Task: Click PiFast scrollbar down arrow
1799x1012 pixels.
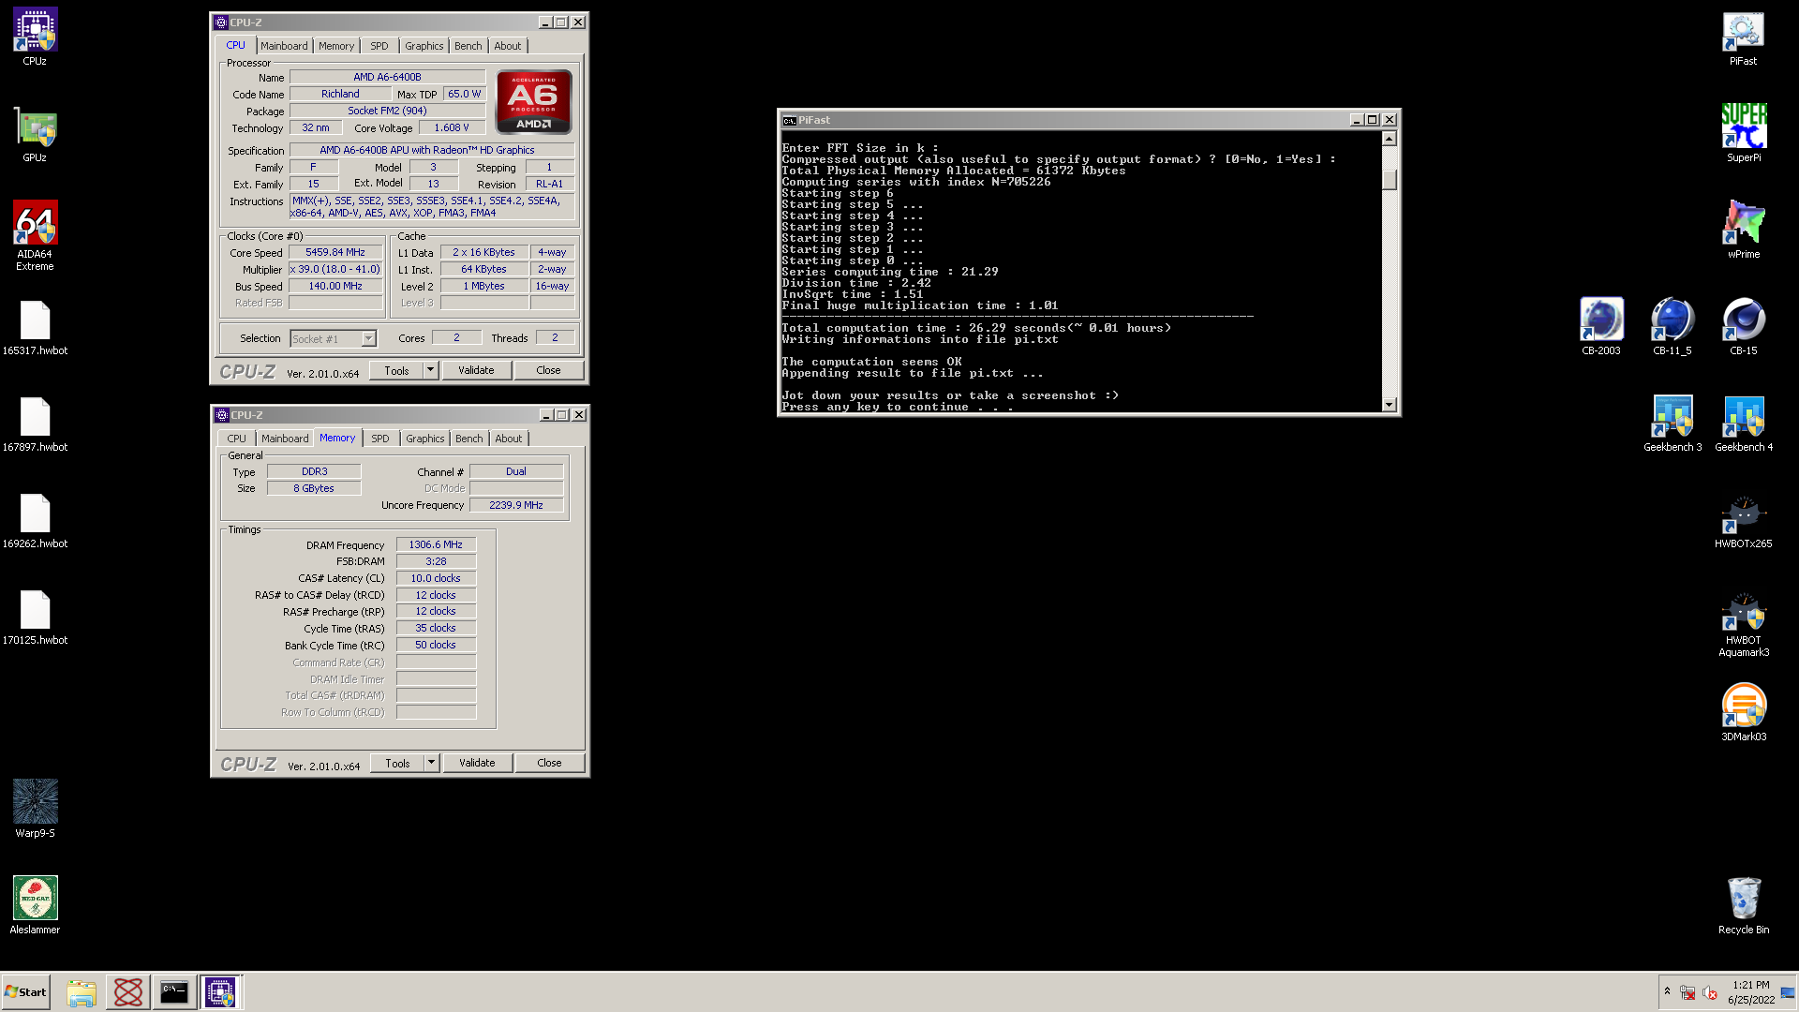Action: point(1390,405)
